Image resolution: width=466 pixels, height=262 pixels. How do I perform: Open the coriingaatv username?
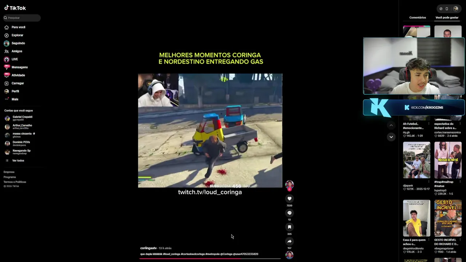148,248
